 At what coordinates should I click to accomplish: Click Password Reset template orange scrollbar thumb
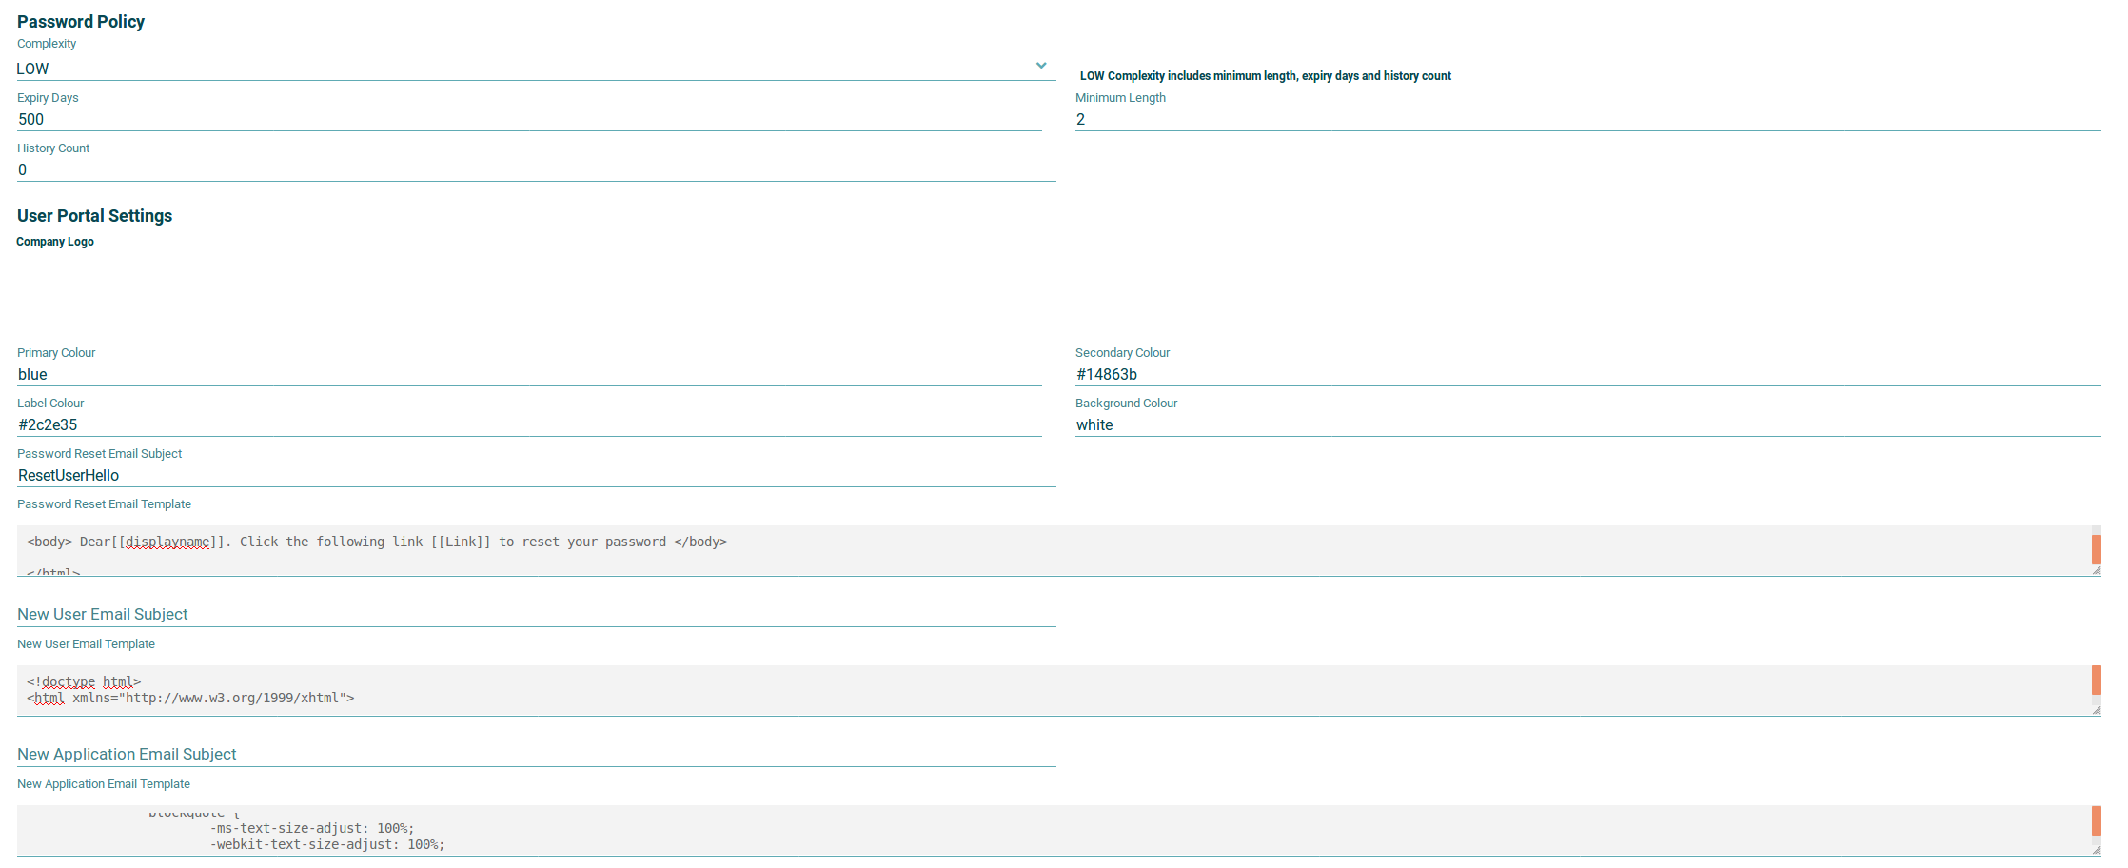pos(2096,548)
